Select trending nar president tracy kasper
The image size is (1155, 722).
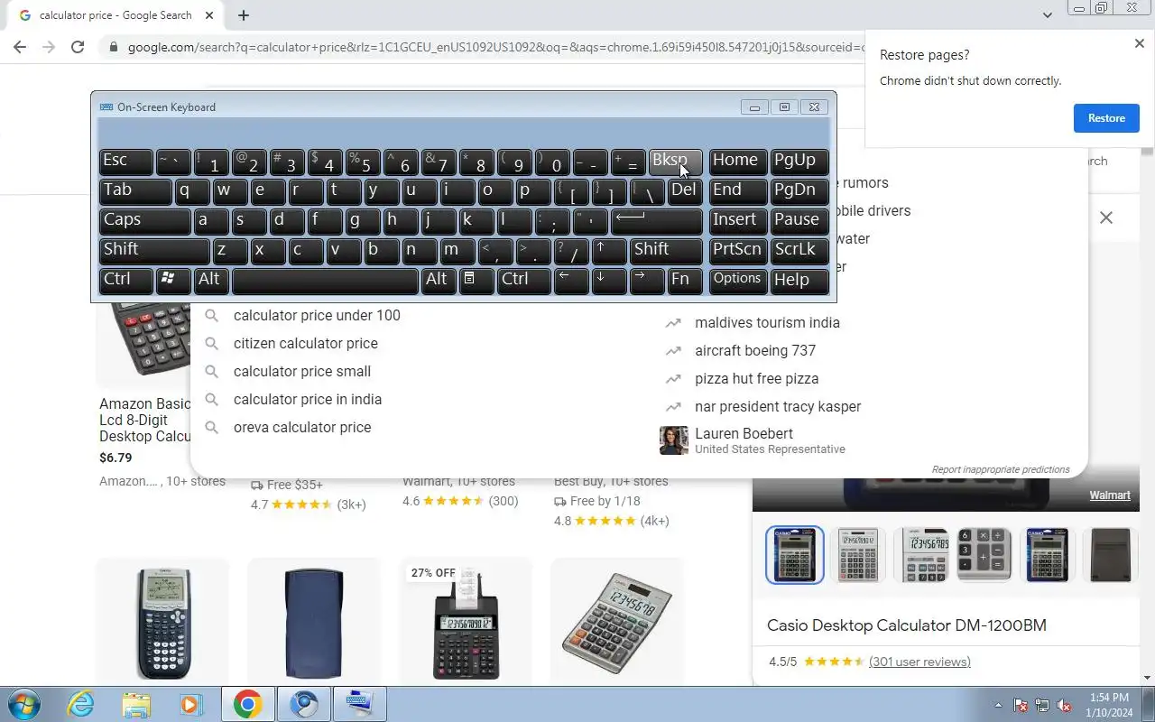(x=778, y=407)
